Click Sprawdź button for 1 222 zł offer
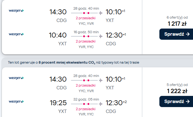Image resolution: width=193 pixels, height=117 pixels. tap(176, 101)
